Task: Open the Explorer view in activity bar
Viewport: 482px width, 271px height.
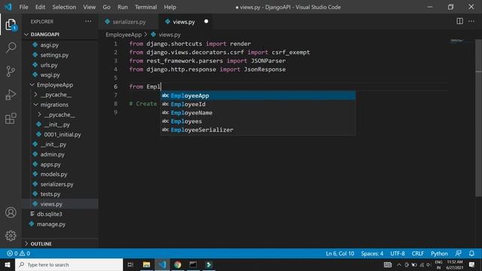Action: tap(11, 25)
